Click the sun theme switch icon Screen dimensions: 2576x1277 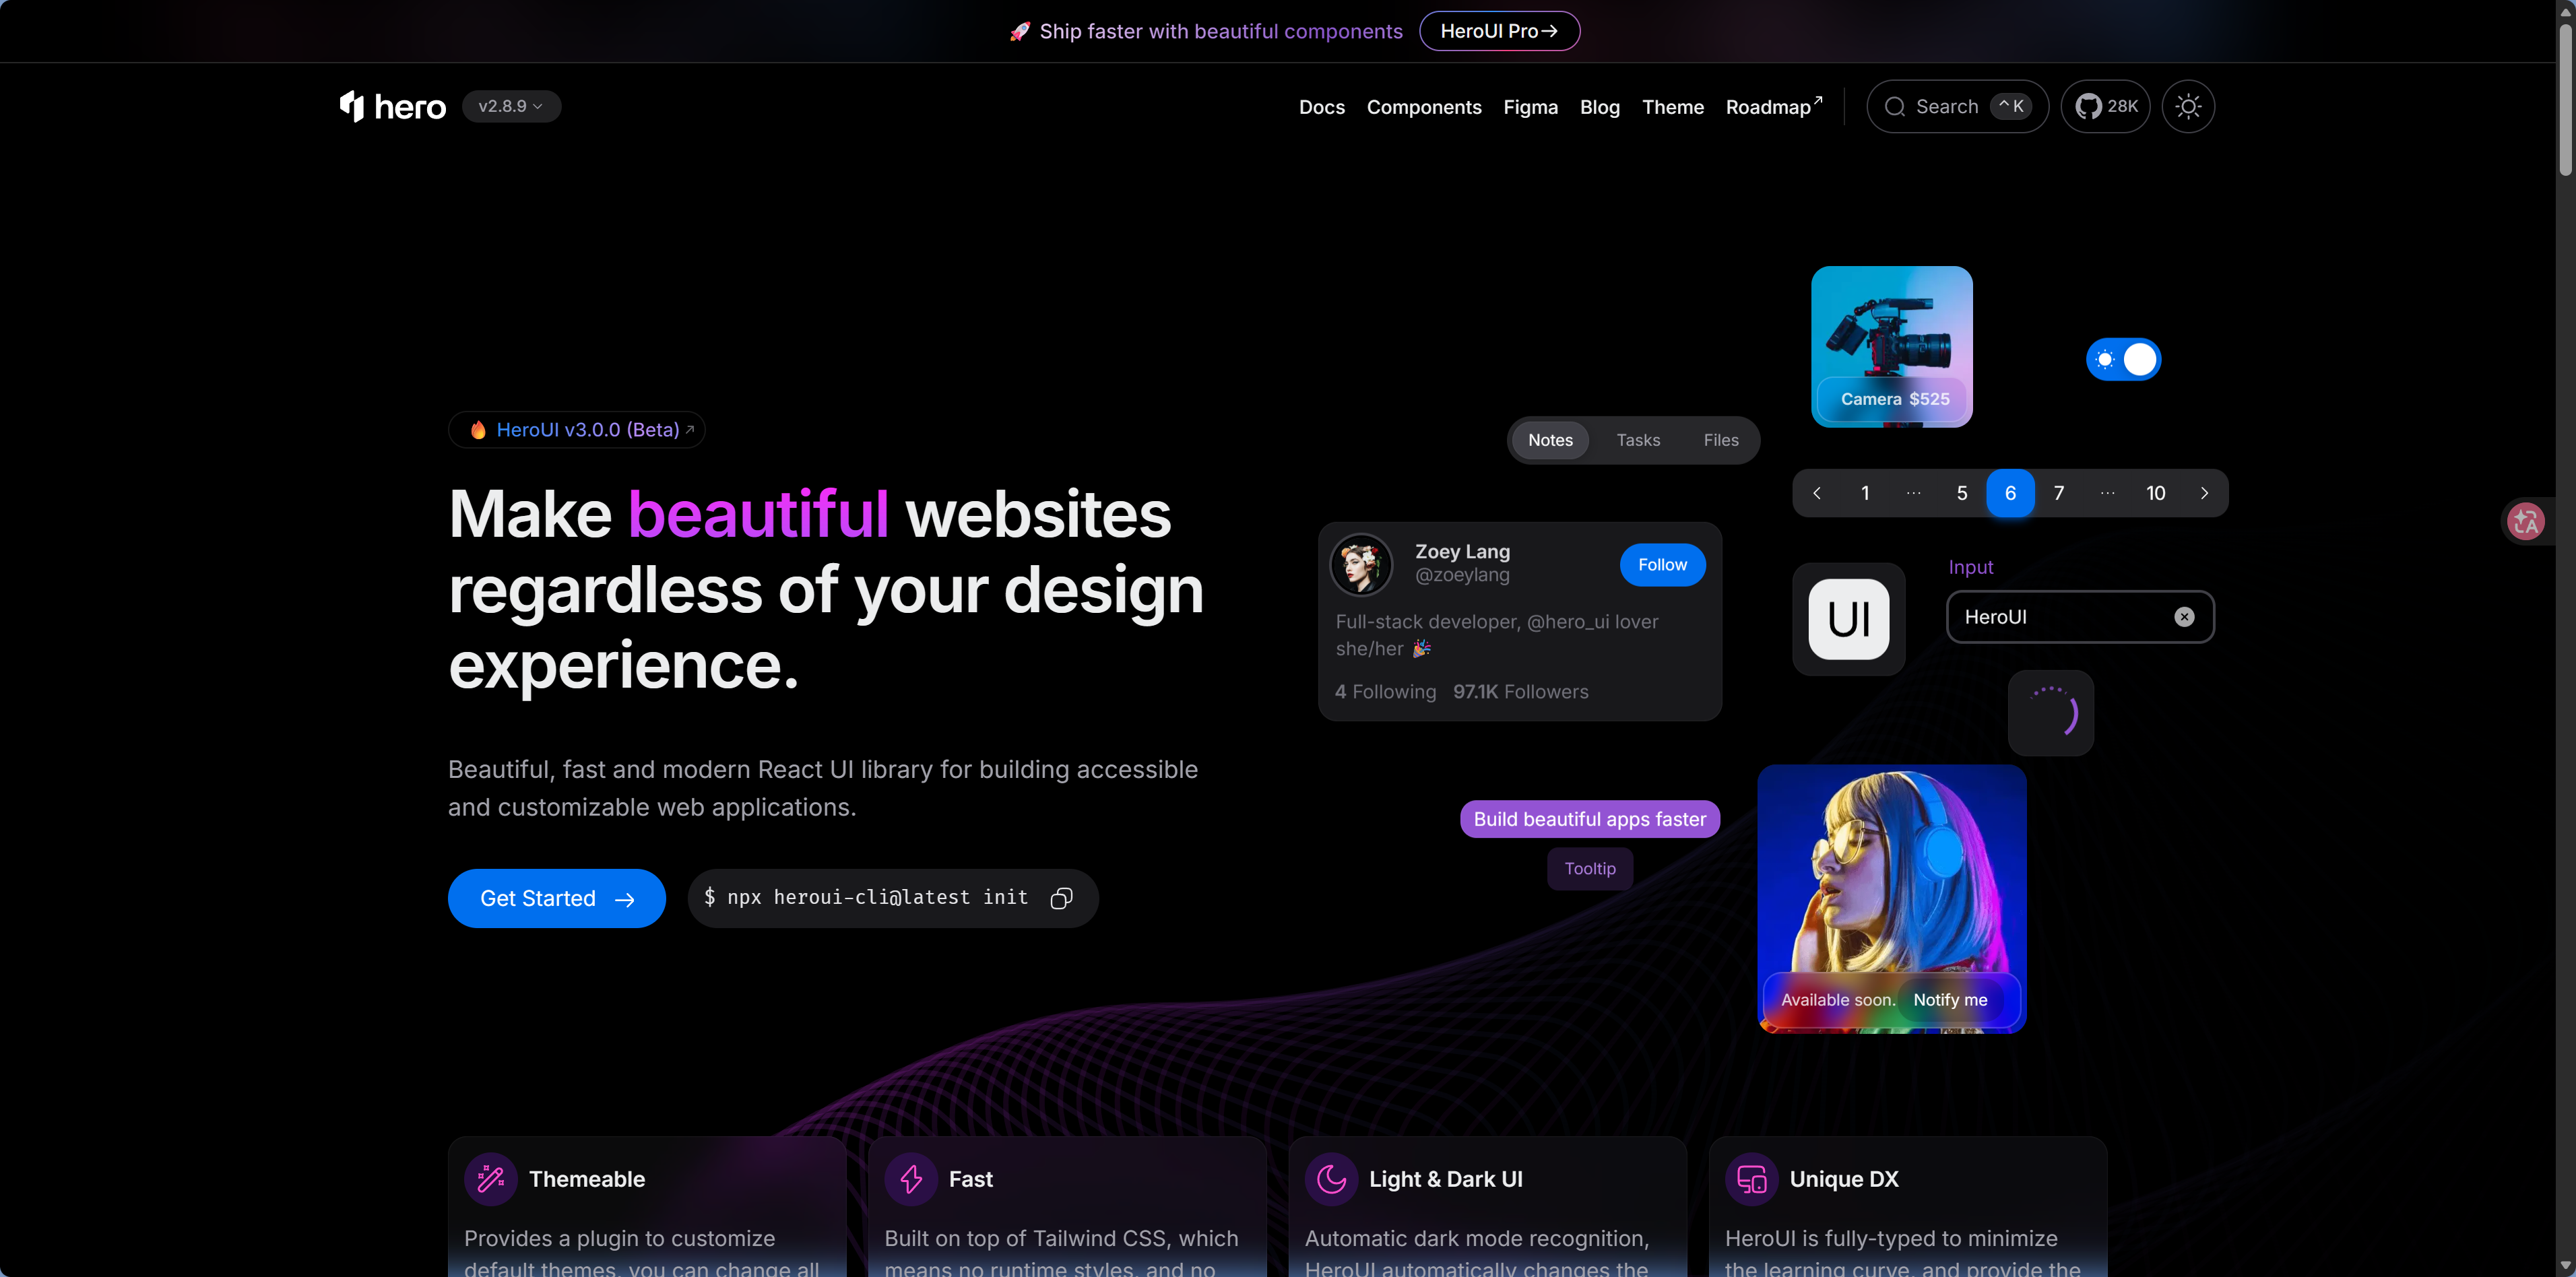point(2188,106)
